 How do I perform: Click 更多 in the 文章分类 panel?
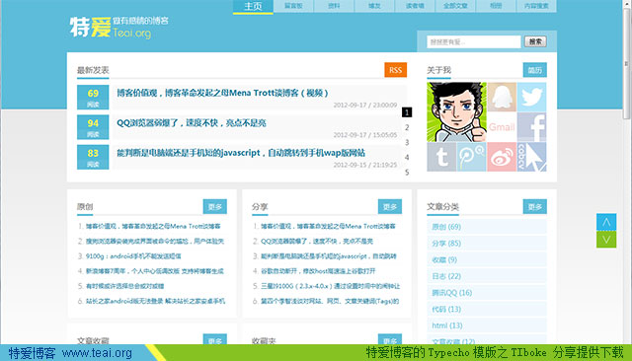[535, 207]
